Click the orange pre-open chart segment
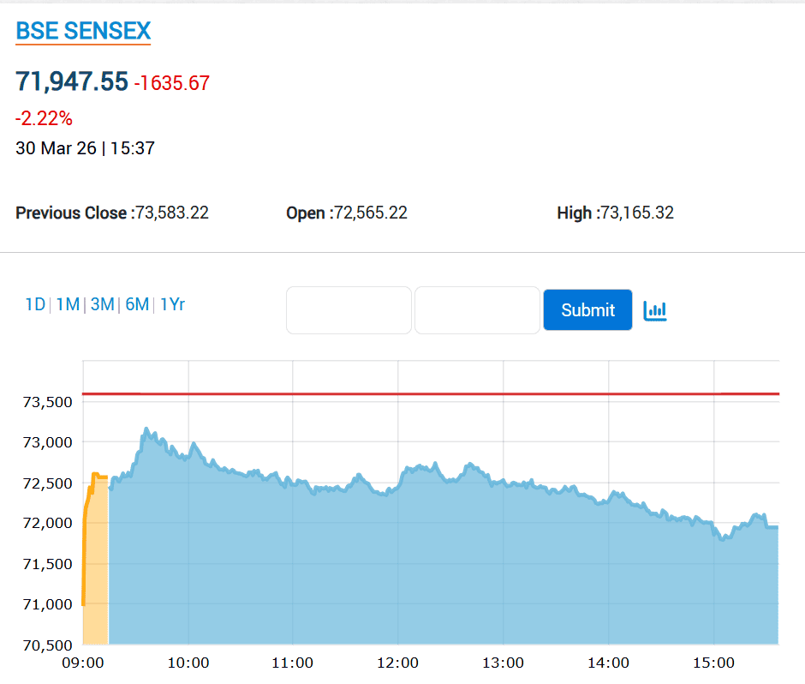 (94, 557)
